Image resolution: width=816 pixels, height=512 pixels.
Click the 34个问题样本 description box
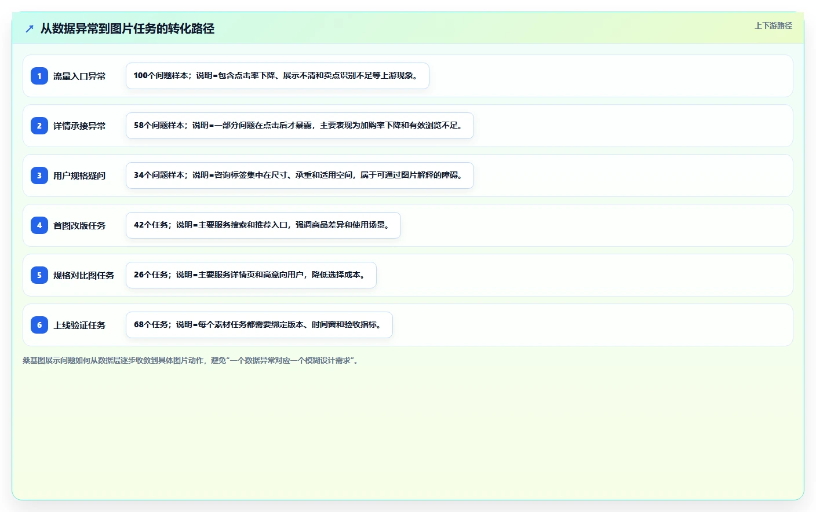point(300,175)
